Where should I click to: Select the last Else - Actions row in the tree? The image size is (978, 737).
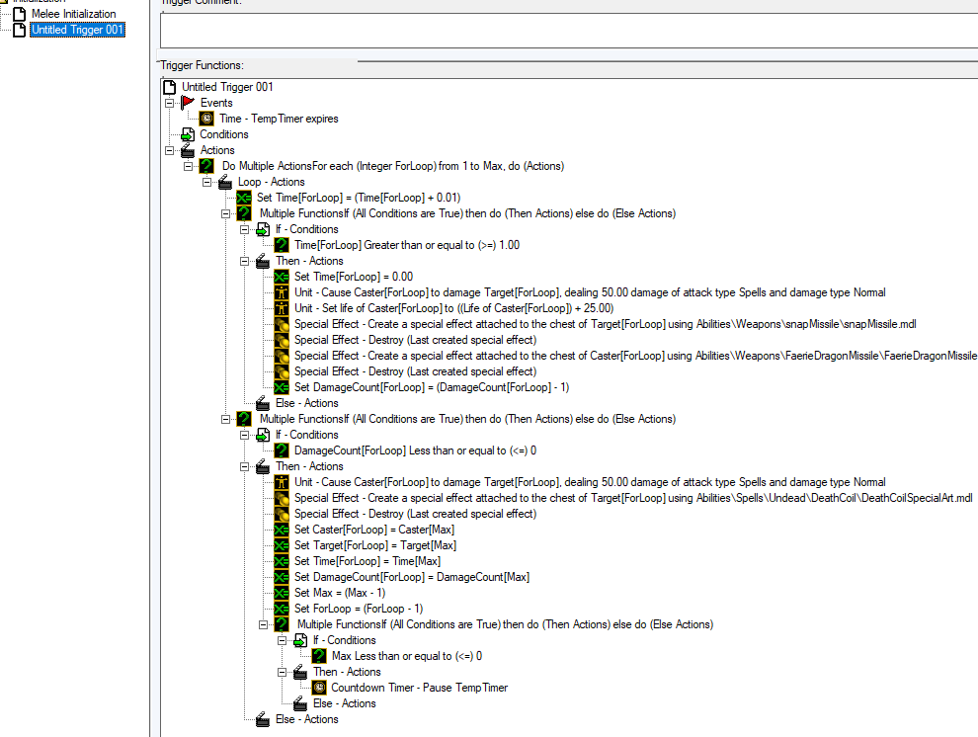tap(307, 719)
